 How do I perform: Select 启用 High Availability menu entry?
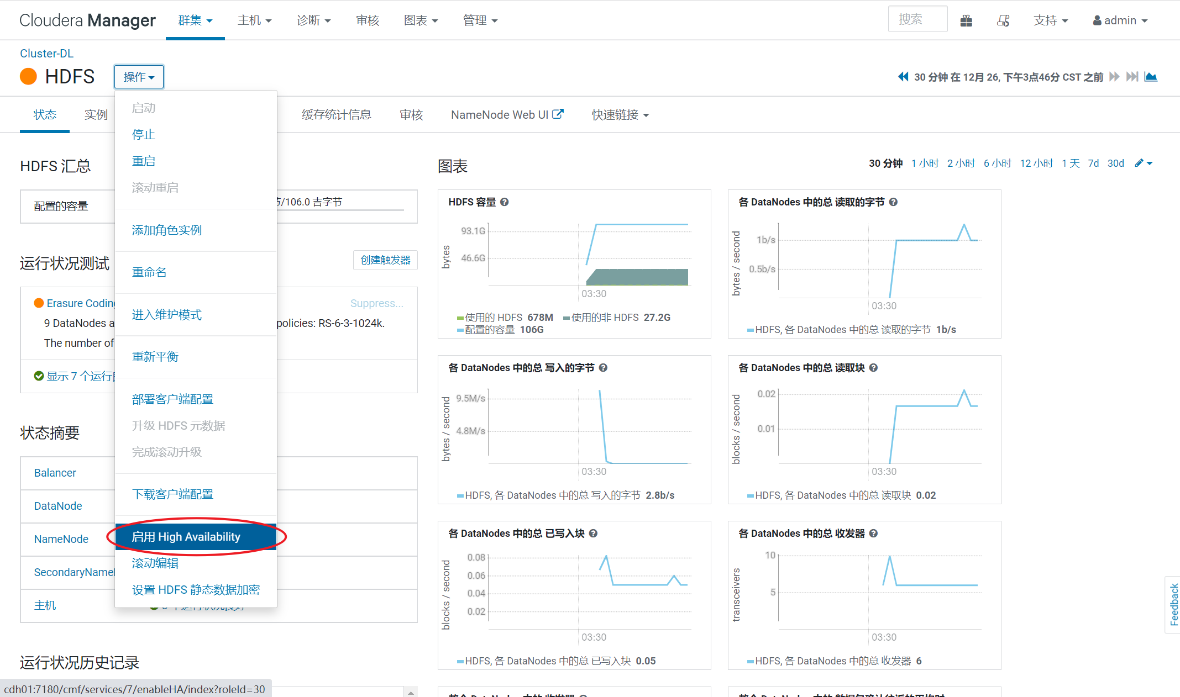186,537
